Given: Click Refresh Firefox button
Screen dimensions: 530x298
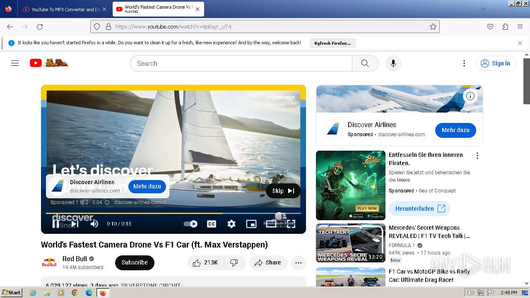Looking at the screenshot, I should pyautogui.click(x=332, y=43).
